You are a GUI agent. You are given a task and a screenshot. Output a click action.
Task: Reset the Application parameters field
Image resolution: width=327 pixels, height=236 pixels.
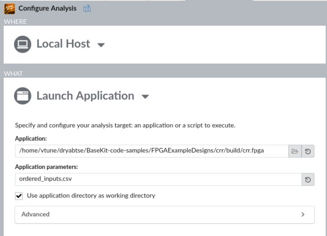coord(308,179)
